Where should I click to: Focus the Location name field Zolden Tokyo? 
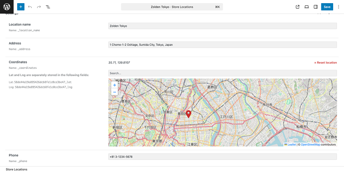click(222, 26)
